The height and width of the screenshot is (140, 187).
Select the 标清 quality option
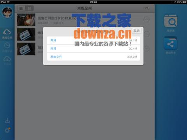[x=93, y=49]
